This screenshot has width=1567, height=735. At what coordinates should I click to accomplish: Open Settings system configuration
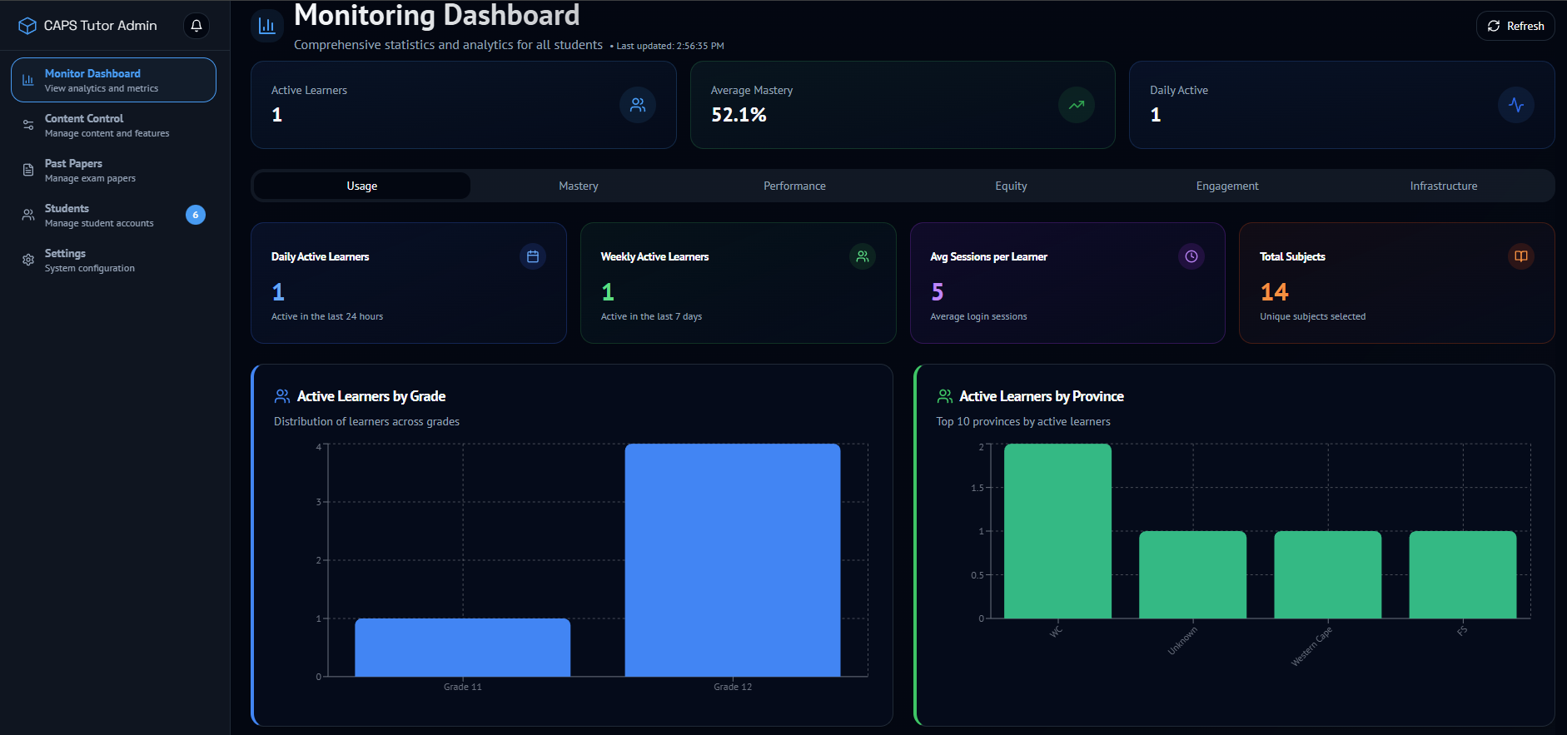[89, 260]
